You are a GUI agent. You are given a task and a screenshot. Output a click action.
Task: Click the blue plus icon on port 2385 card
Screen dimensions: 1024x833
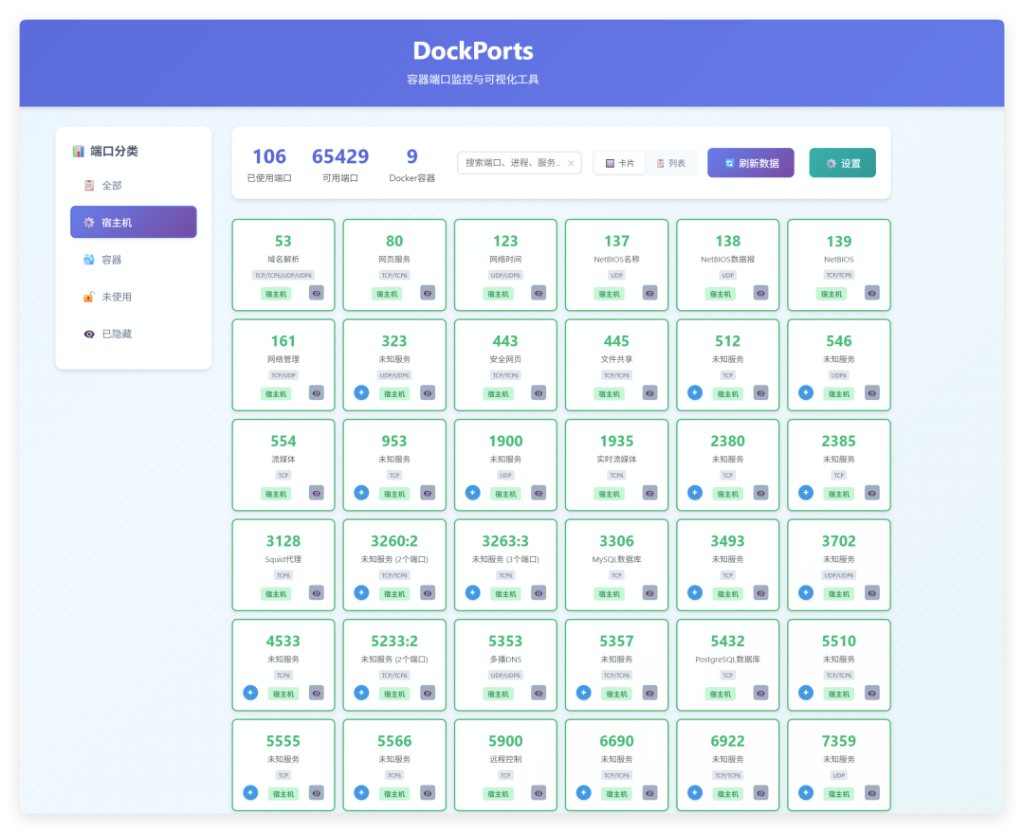(806, 493)
